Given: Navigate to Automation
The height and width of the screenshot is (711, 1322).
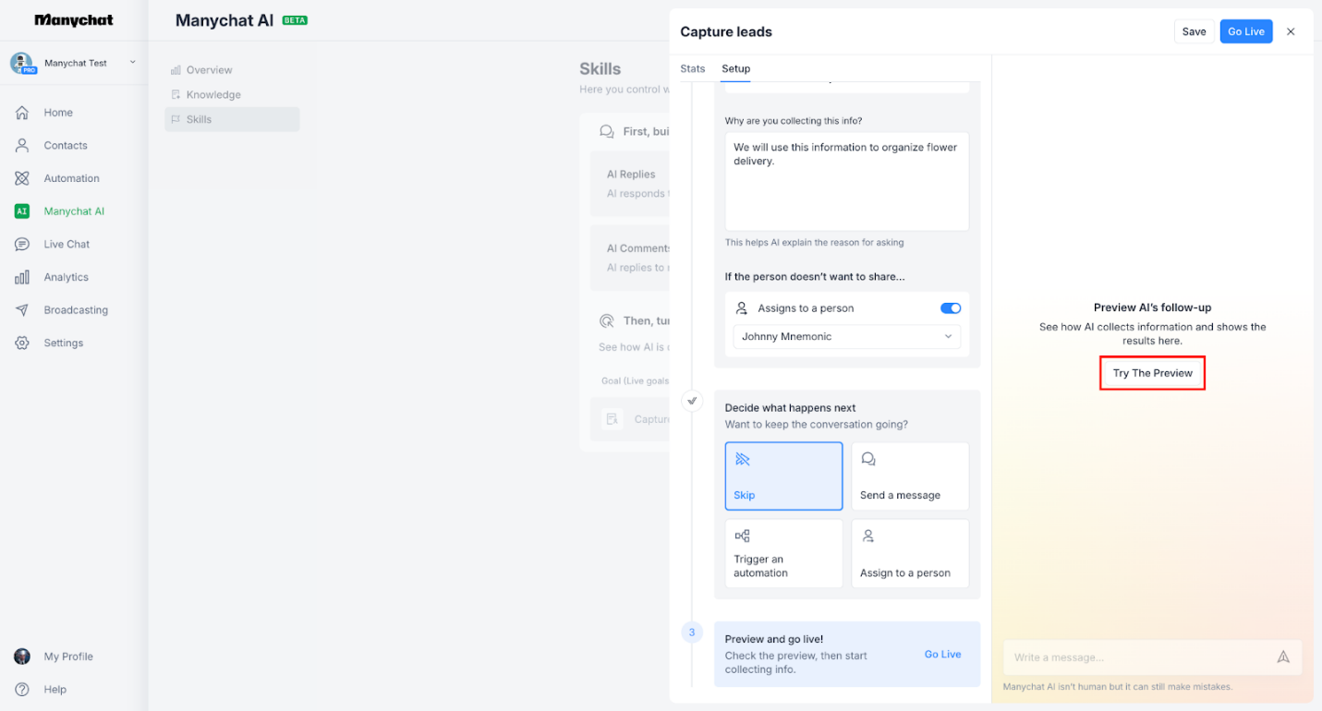Looking at the screenshot, I should (72, 177).
